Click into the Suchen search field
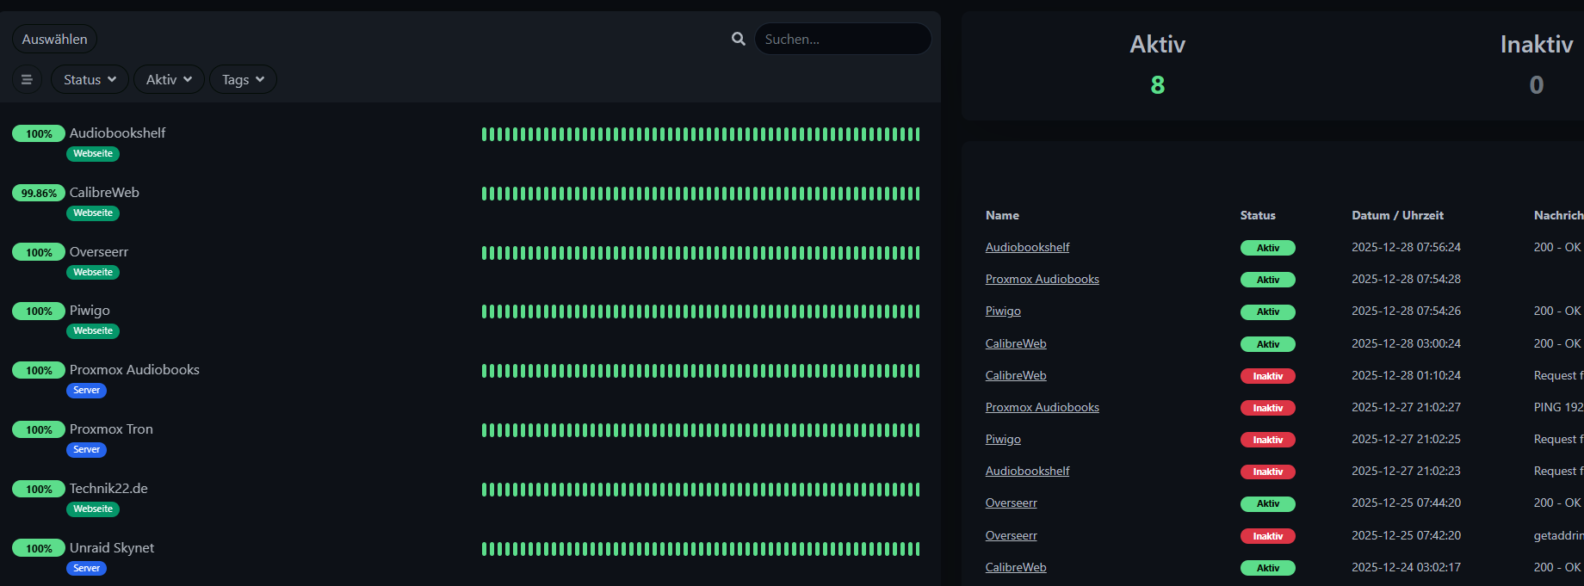The height and width of the screenshot is (586, 1584). click(x=842, y=39)
